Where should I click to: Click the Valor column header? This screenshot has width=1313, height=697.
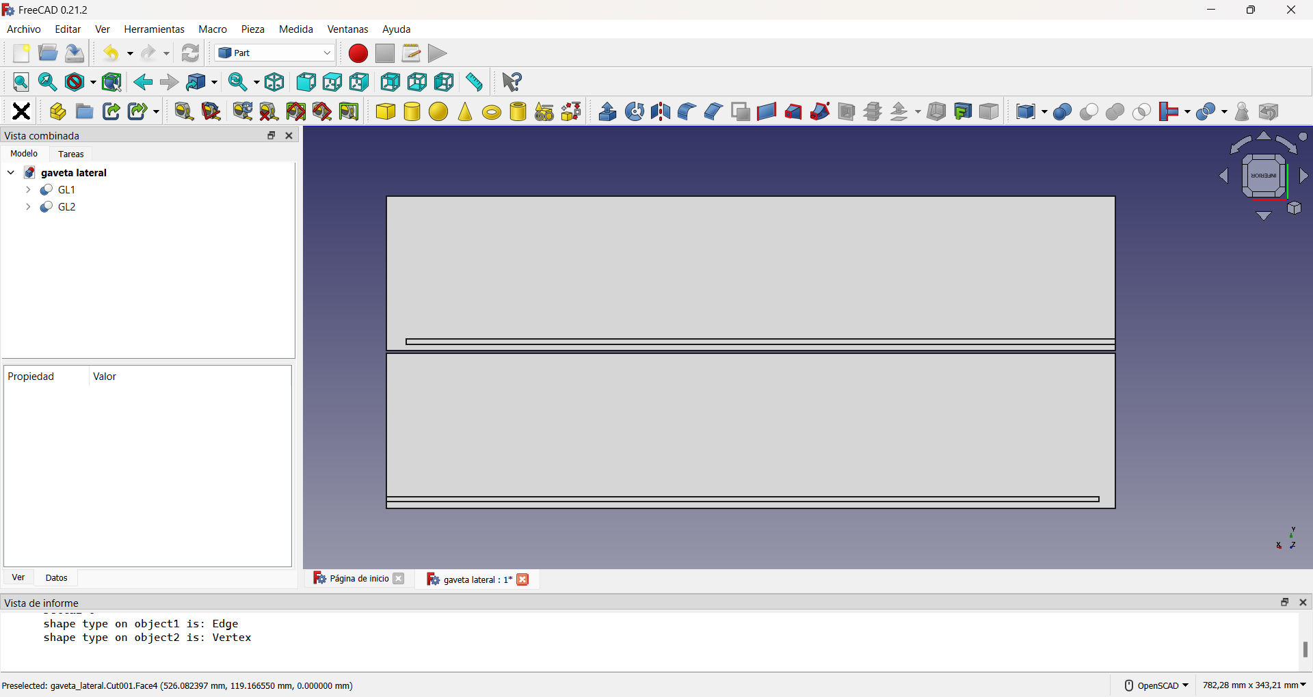pos(105,377)
